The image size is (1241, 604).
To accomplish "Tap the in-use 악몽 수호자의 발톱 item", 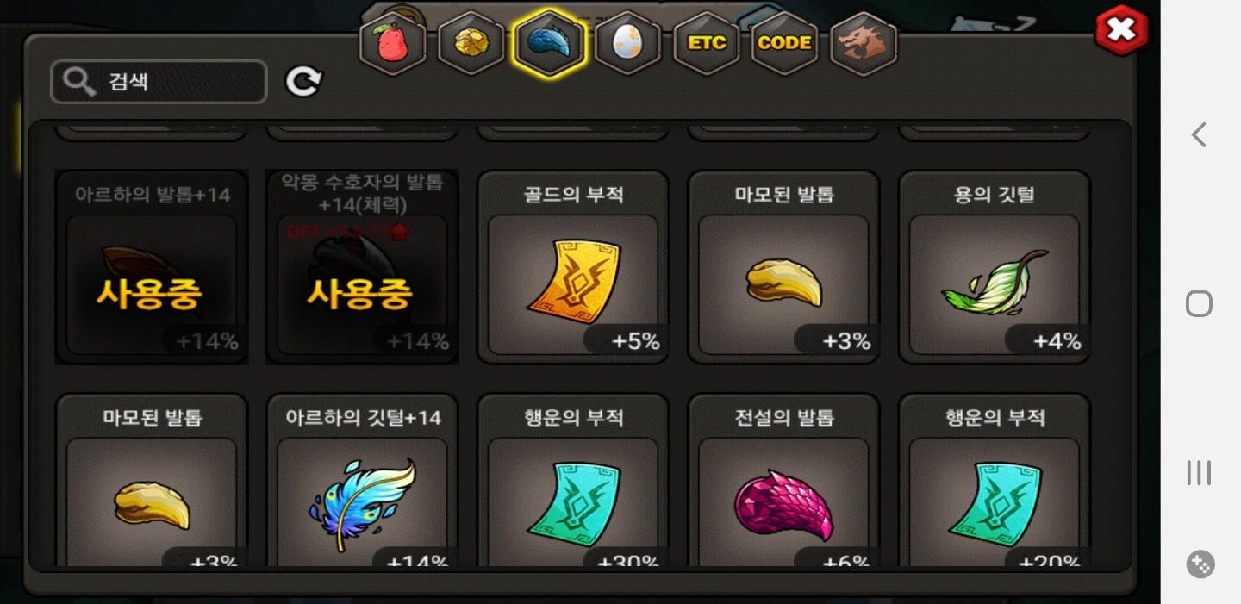I will [362, 267].
